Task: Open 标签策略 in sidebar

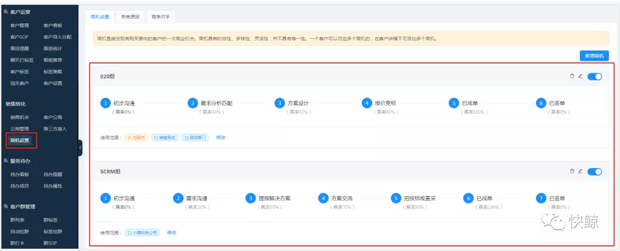Action: pos(53,71)
